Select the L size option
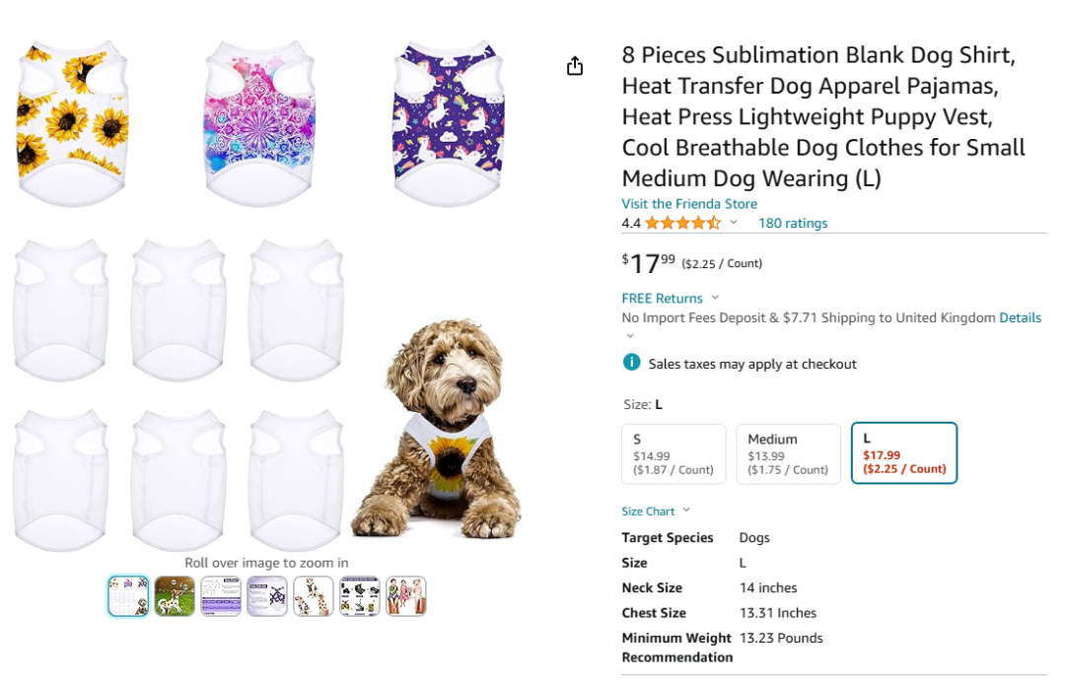The image size is (1065, 686). pyautogui.click(x=903, y=453)
